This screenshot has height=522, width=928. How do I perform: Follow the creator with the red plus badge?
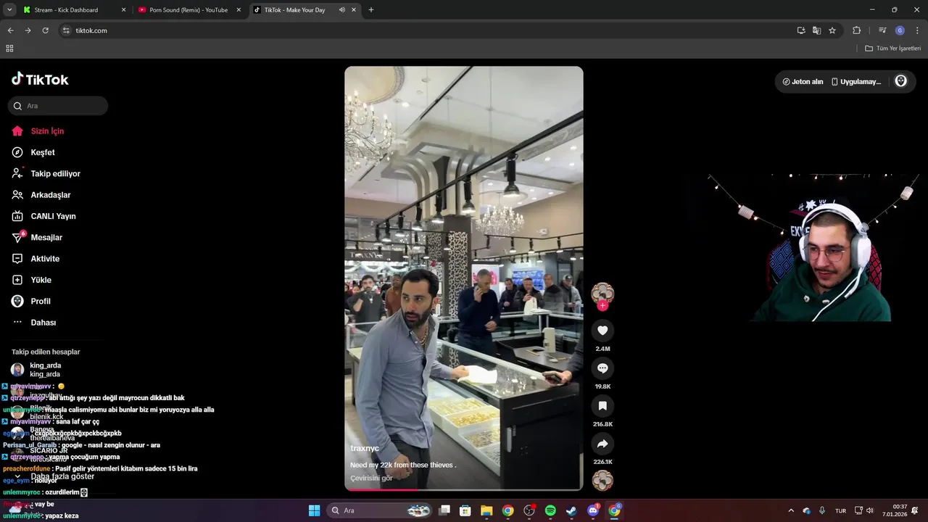602,306
